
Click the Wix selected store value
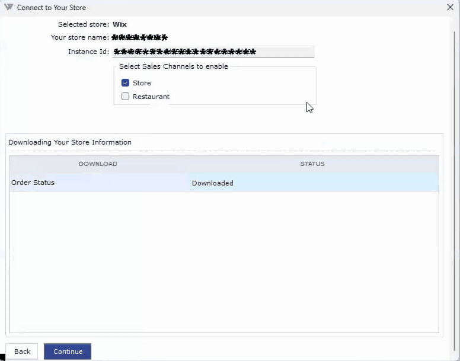coord(120,24)
